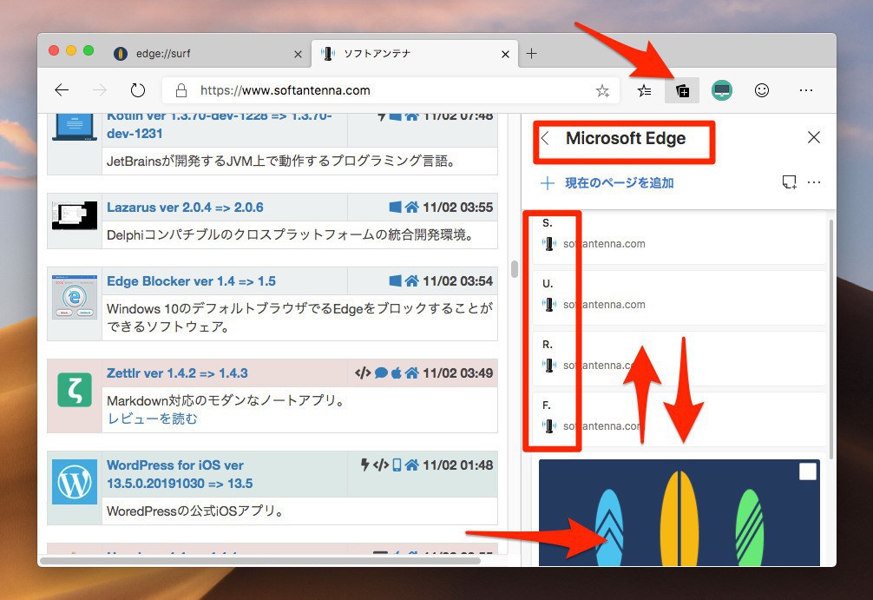Click the Lazarus screenshot thumbnail
This screenshot has height=600, width=873.
click(75, 215)
